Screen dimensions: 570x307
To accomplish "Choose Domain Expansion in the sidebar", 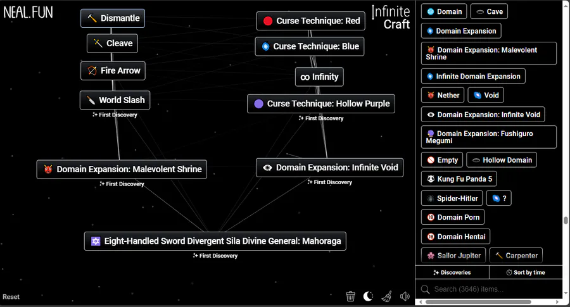I will click(x=461, y=31).
